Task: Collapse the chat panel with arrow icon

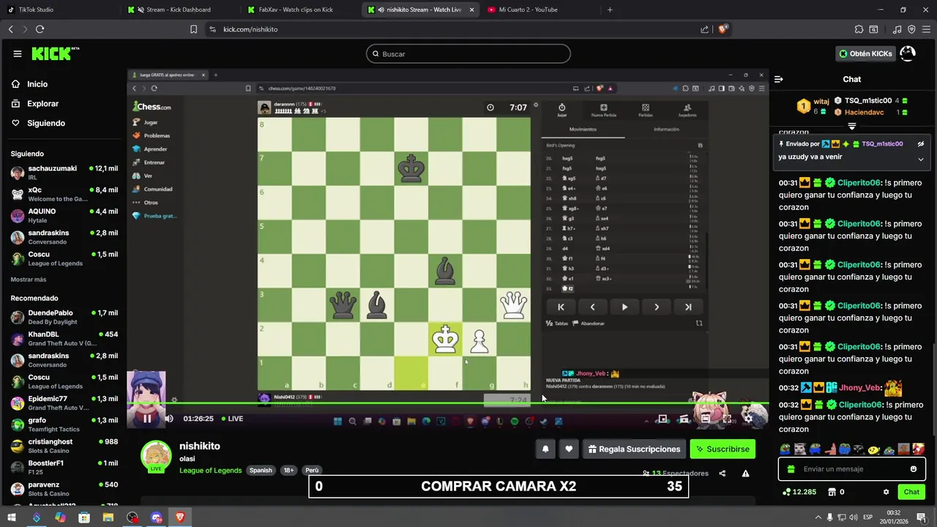Action: pos(779,79)
